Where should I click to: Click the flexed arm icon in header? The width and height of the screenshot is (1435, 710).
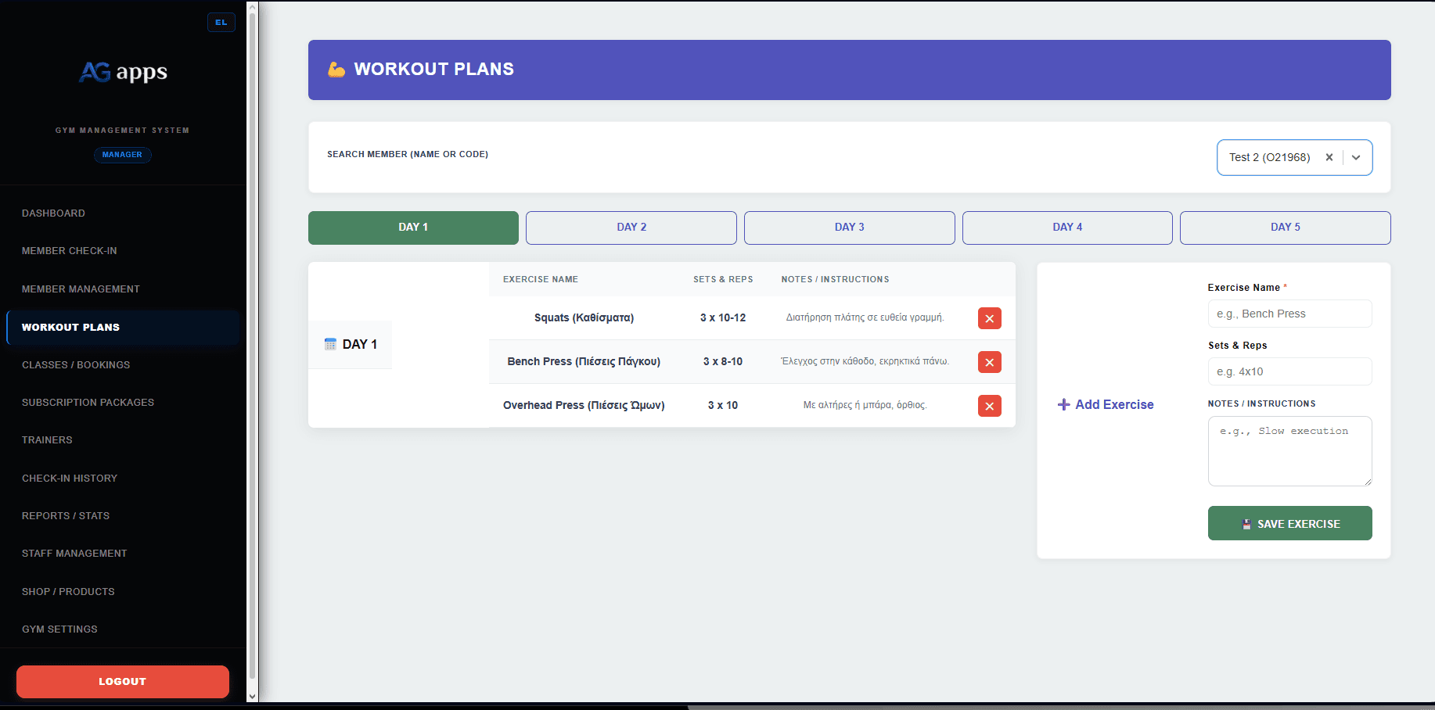click(x=336, y=70)
